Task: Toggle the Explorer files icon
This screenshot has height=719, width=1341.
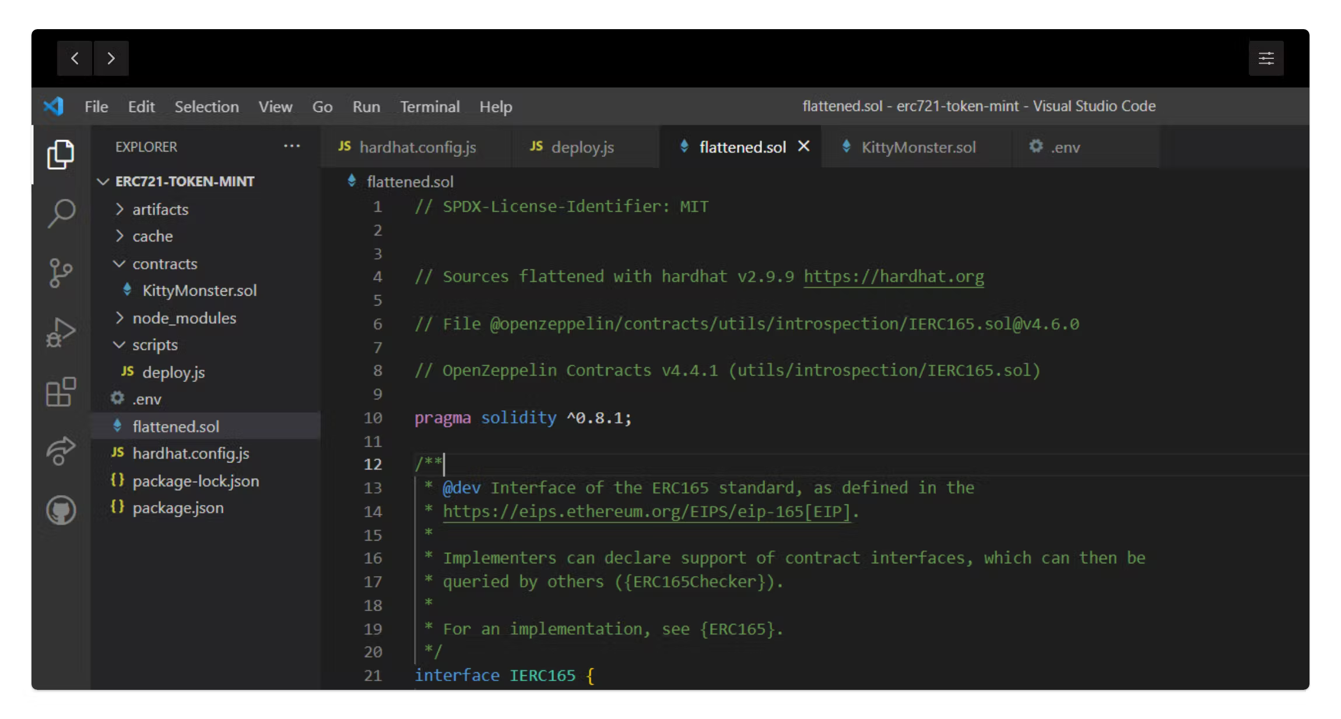Action: [61, 154]
